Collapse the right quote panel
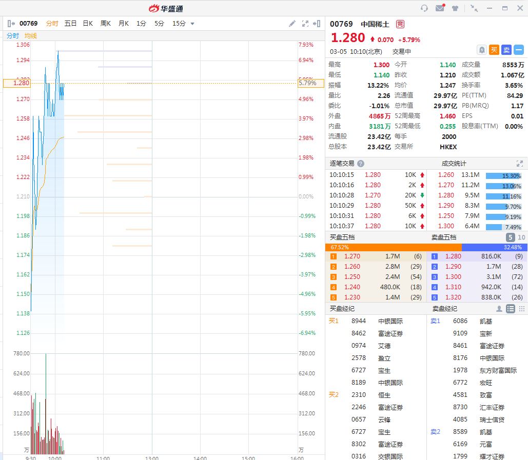 pos(318,24)
